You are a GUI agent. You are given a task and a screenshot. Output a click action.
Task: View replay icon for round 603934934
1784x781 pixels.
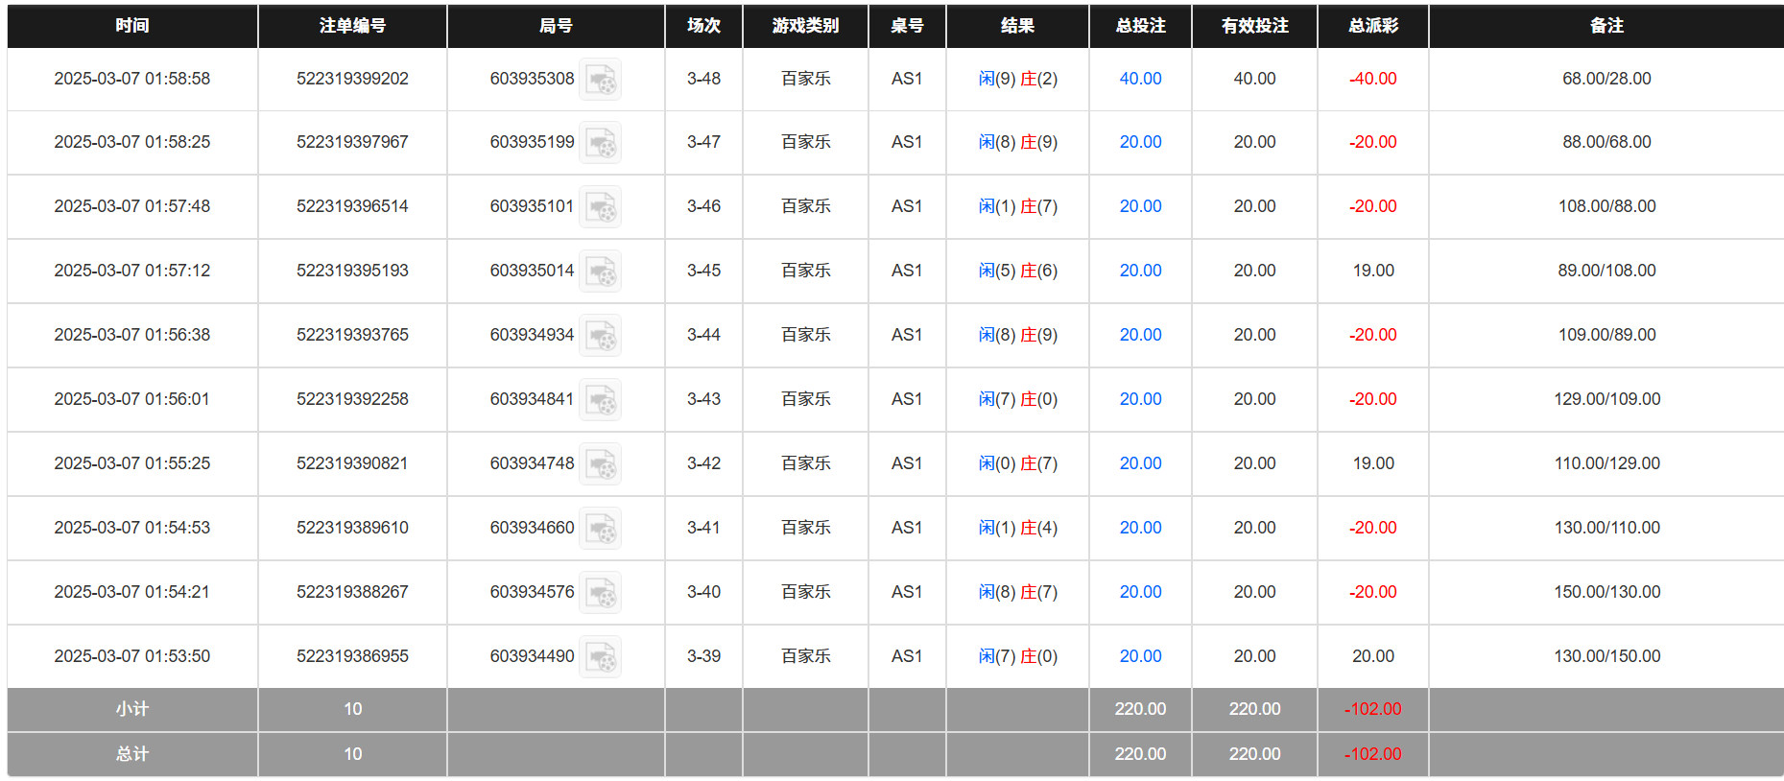pyautogui.click(x=601, y=336)
